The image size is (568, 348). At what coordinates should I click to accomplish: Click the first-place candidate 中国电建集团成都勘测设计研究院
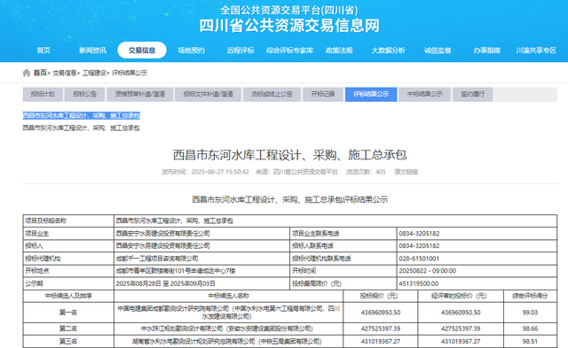click(x=229, y=313)
